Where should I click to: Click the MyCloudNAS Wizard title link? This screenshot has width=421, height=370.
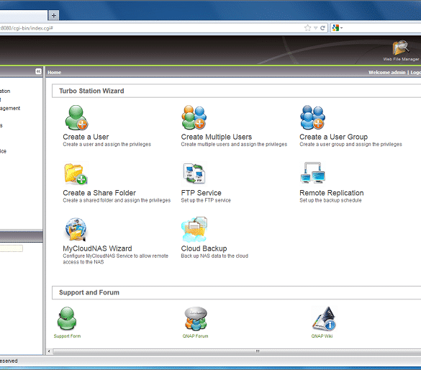(97, 248)
